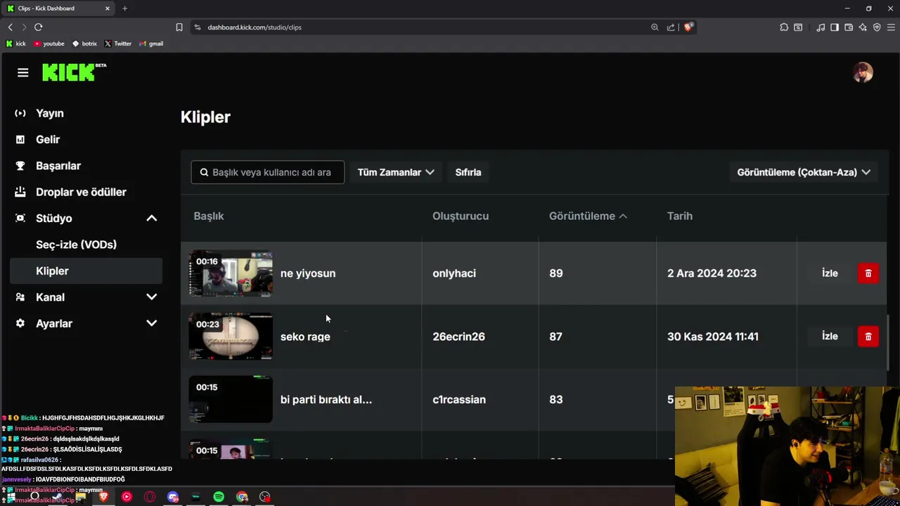Open the 'seko rage' clip thumbnail
This screenshot has height=506, width=900.
pos(231,337)
